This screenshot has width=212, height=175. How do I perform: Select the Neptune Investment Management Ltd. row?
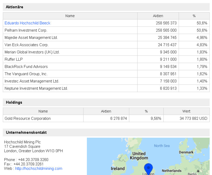(36, 88)
